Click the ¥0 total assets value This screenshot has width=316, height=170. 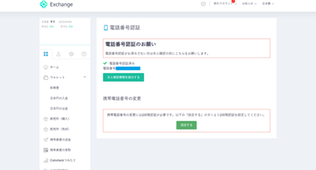pyautogui.click(x=53, y=22)
